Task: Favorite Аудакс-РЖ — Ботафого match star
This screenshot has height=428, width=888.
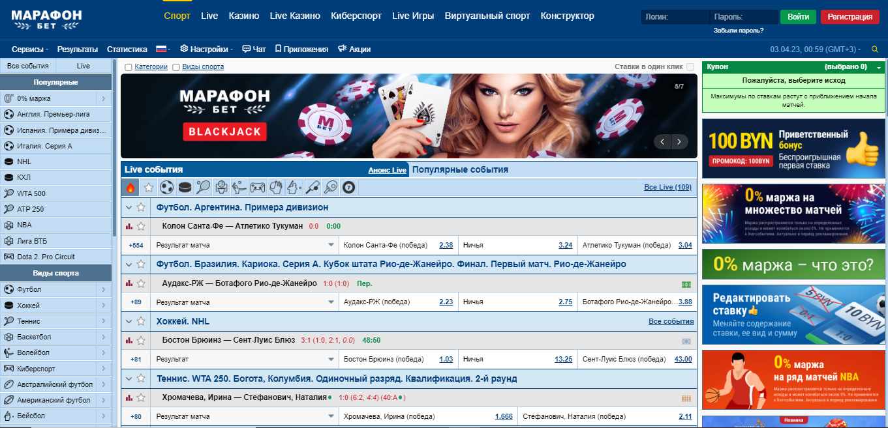Action: [x=141, y=283]
